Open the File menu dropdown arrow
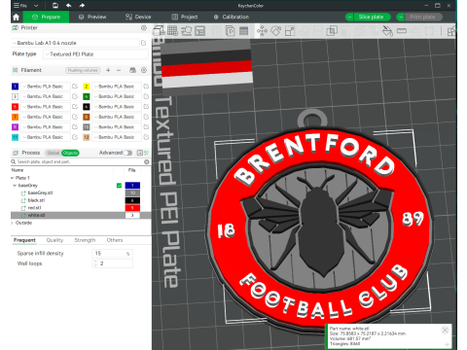The width and height of the screenshot is (467, 350). 36,6
